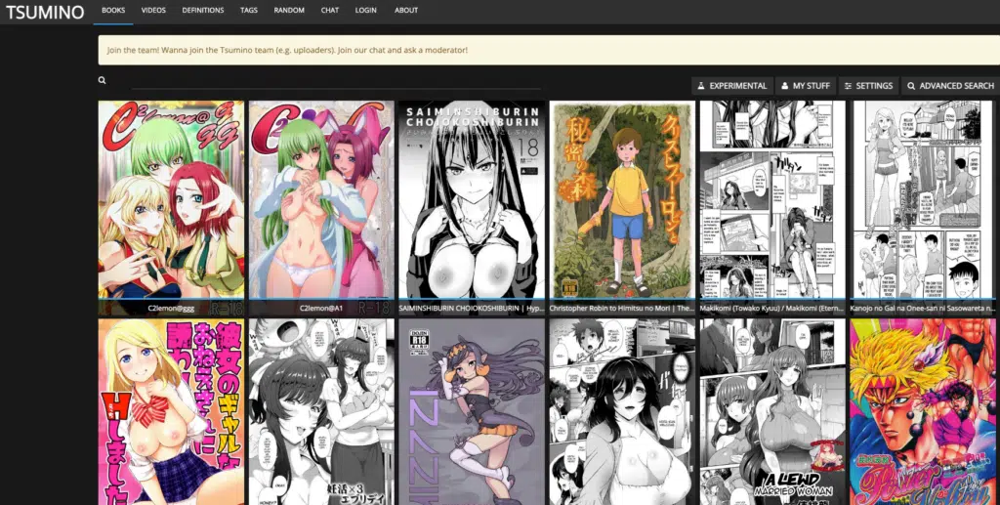Open the Settings button
Image resolution: width=1000 pixels, height=505 pixels.
pyautogui.click(x=868, y=85)
